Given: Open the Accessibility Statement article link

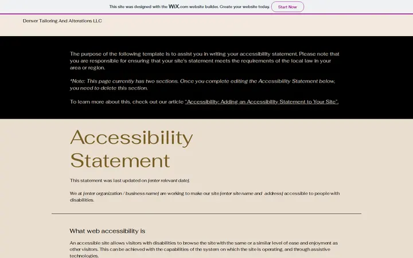Looking at the screenshot, I should [x=262, y=102].
